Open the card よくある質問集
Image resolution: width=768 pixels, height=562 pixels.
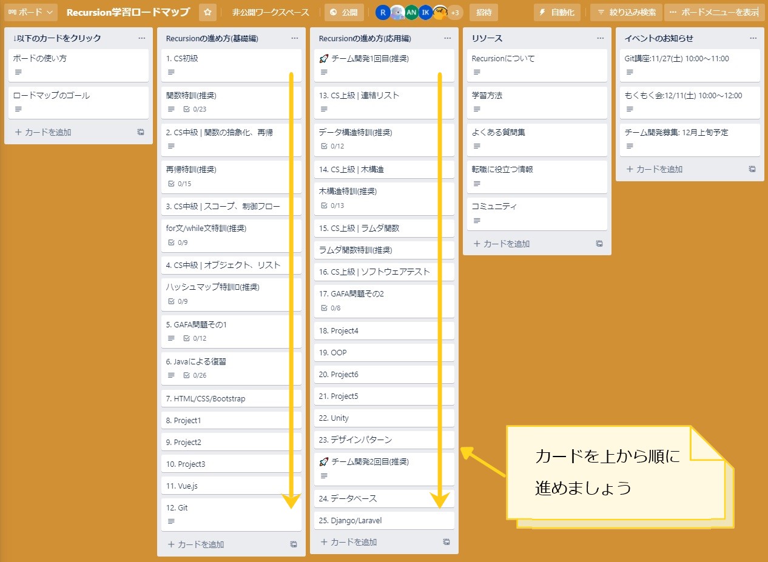[537, 139]
